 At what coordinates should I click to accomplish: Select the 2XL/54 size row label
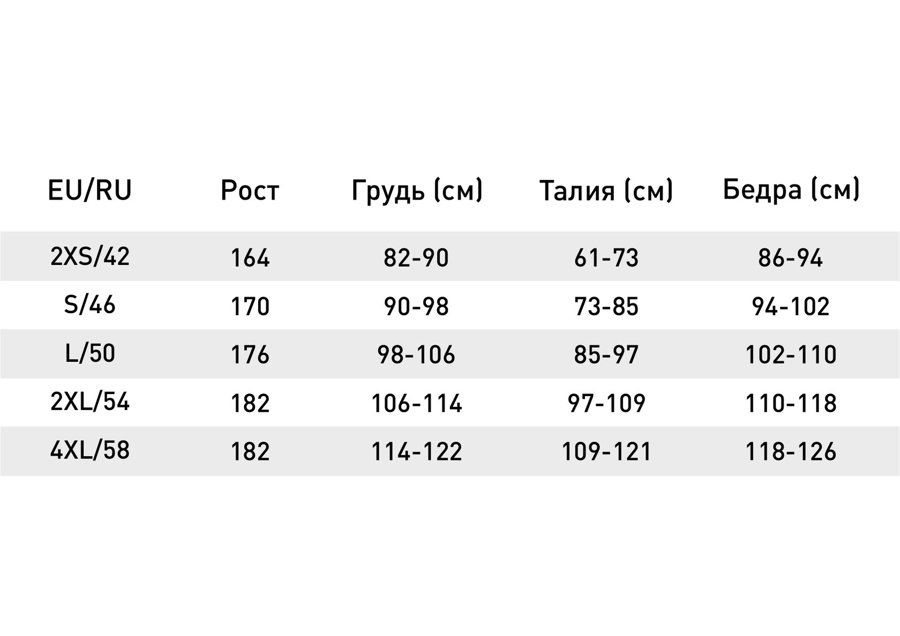click(90, 402)
